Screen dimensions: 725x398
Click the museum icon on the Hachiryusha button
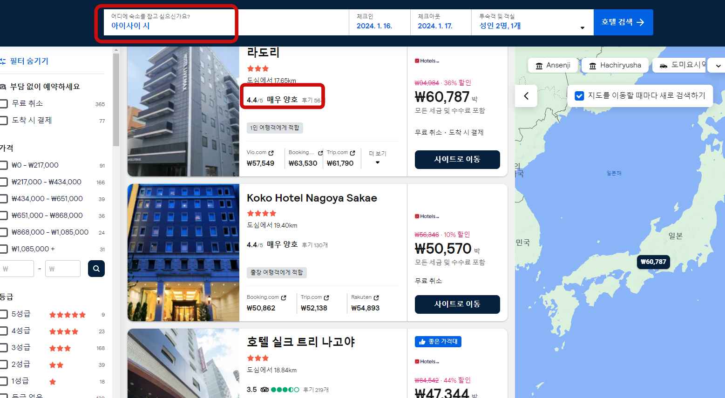tap(593, 66)
